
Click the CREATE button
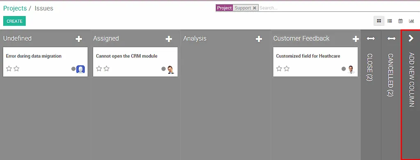(x=14, y=21)
